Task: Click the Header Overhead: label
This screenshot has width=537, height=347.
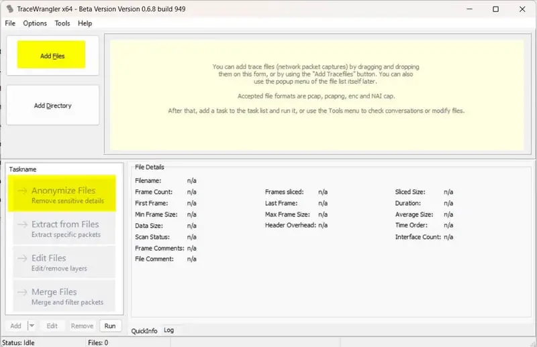Action: pos(291,225)
